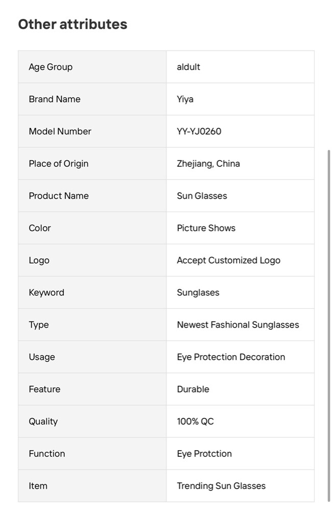Click the vertical scrollbar on the right

click(328, 326)
